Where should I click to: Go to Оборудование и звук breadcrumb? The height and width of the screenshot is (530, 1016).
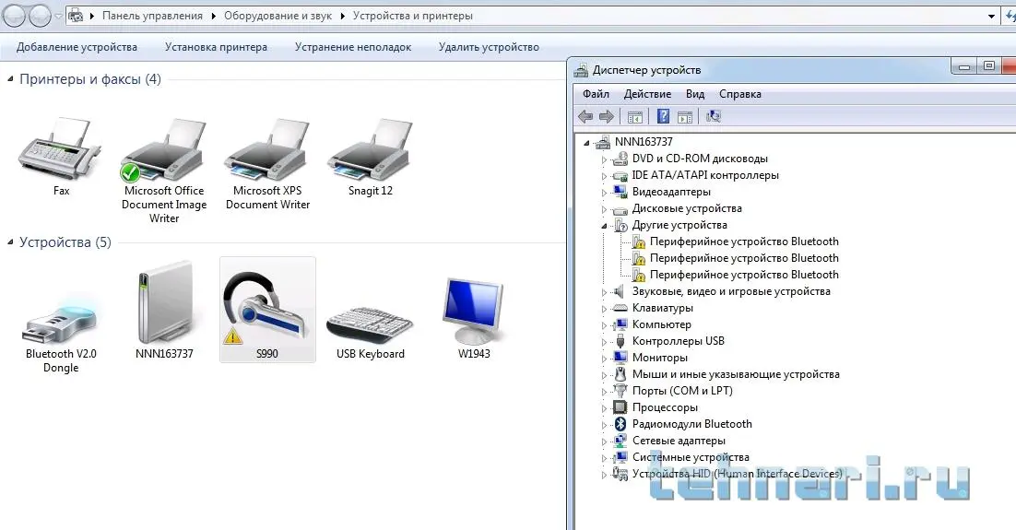[278, 16]
